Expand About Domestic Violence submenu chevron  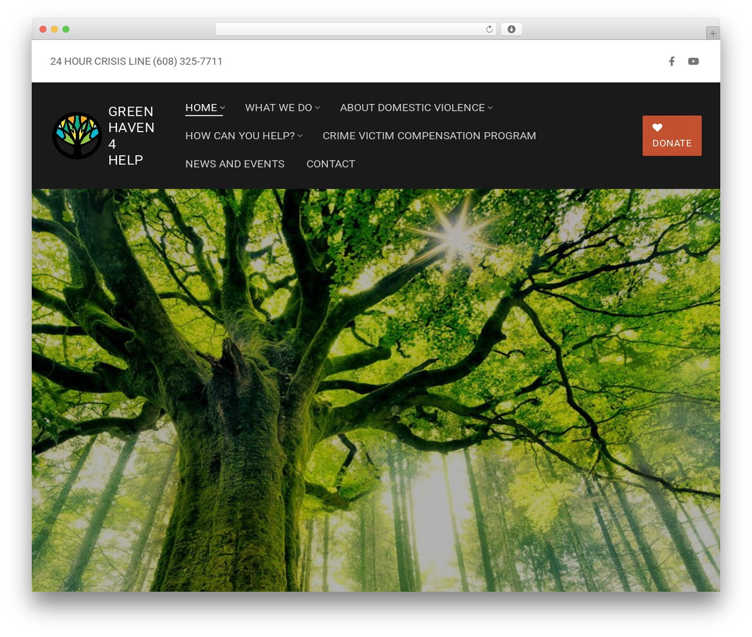(490, 108)
